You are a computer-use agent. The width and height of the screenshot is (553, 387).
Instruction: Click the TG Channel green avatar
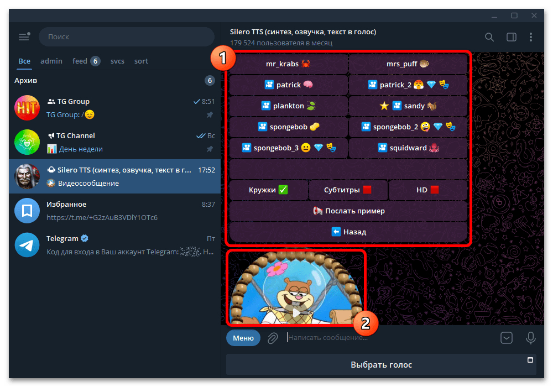tap(27, 142)
